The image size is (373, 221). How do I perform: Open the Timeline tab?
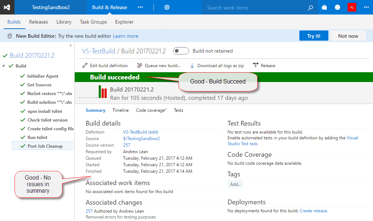[120, 110]
